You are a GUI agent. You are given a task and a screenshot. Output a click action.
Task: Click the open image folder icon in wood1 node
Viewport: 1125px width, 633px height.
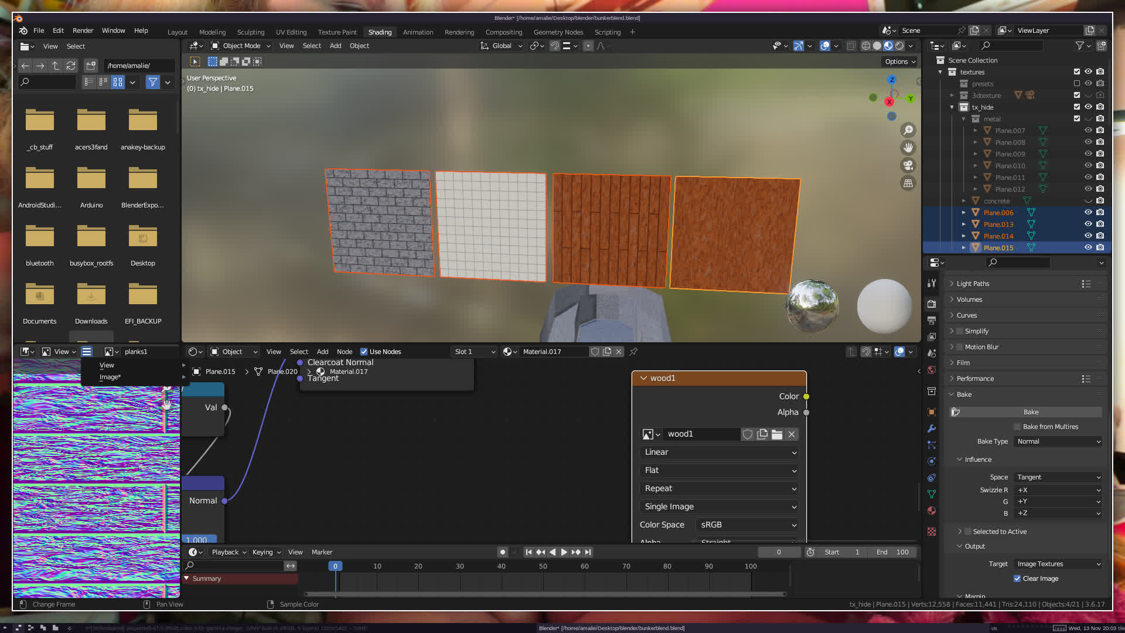point(777,434)
